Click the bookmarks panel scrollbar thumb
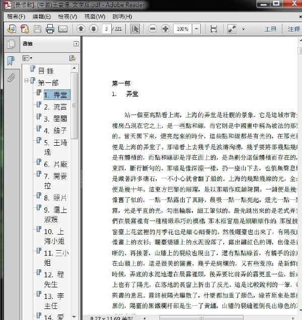302x320 pixels. tap(74, 105)
